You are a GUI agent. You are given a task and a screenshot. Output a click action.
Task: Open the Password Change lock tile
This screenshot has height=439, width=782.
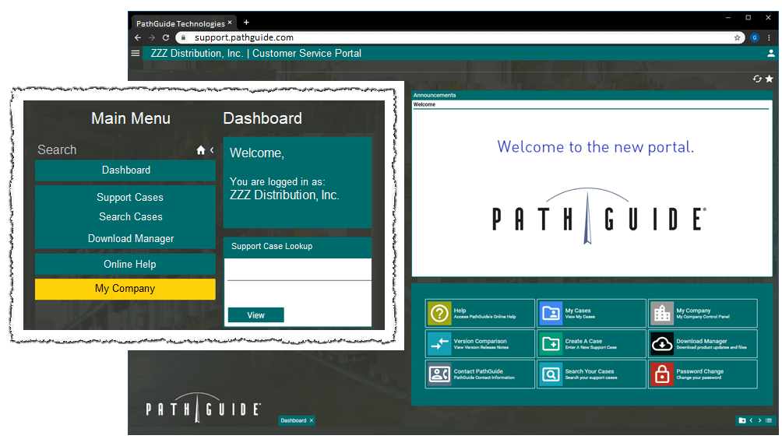click(703, 374)
